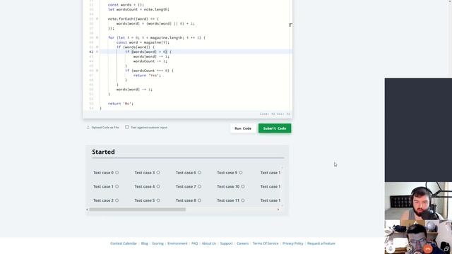Click the editor Line/Col status indicator

(275, 114)
